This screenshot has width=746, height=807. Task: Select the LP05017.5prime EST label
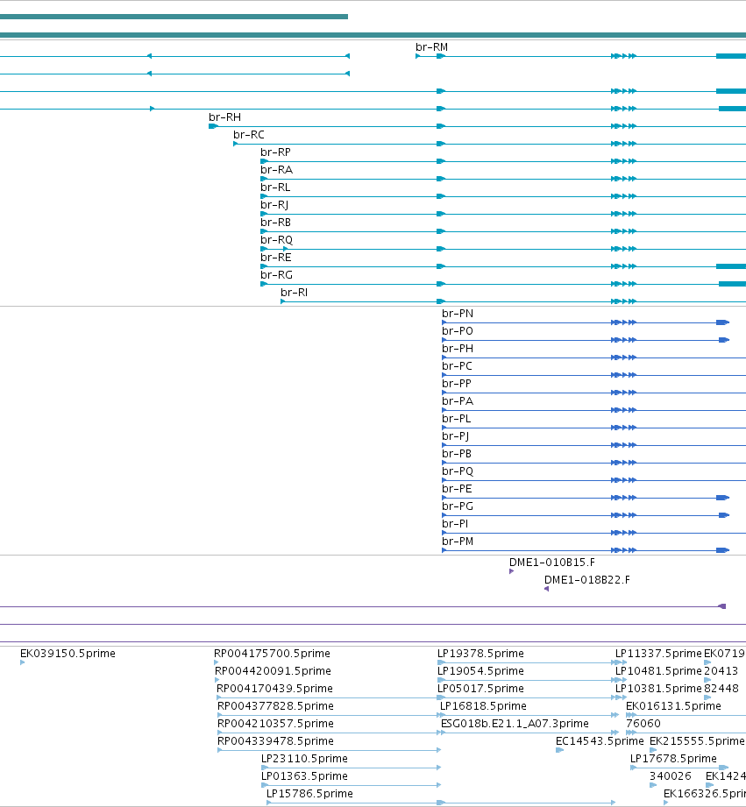480,688
